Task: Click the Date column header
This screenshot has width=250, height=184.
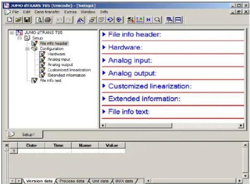Action: (x=31, y=145)
